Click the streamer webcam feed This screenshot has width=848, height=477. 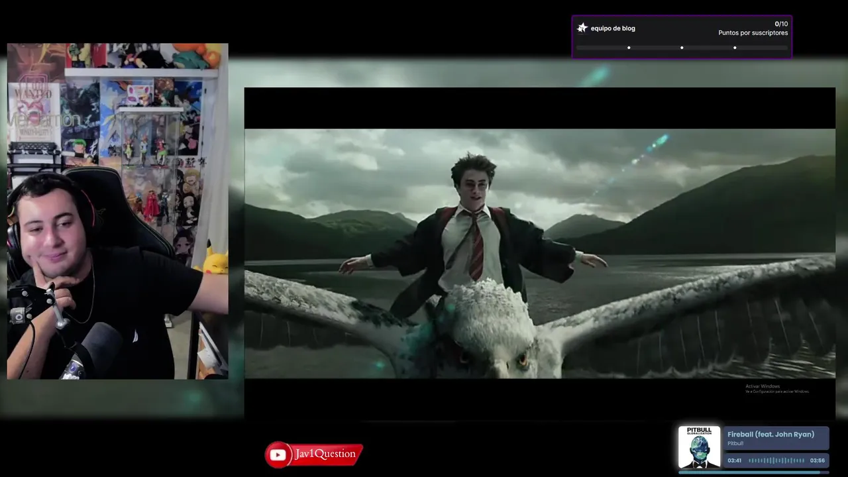(x=117, y=211)
